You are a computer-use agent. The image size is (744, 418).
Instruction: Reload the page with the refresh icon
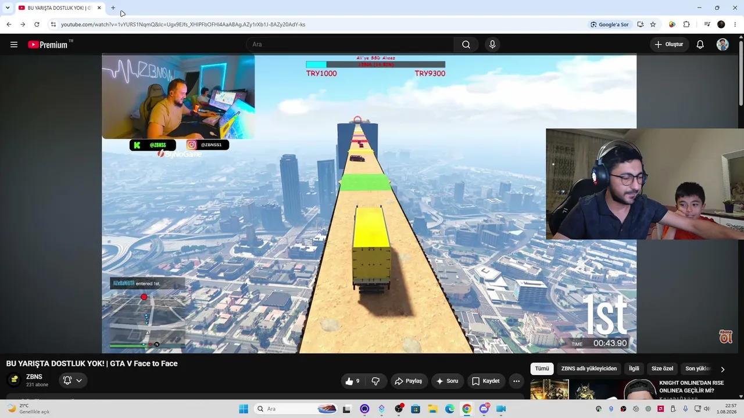coord(37,24)
